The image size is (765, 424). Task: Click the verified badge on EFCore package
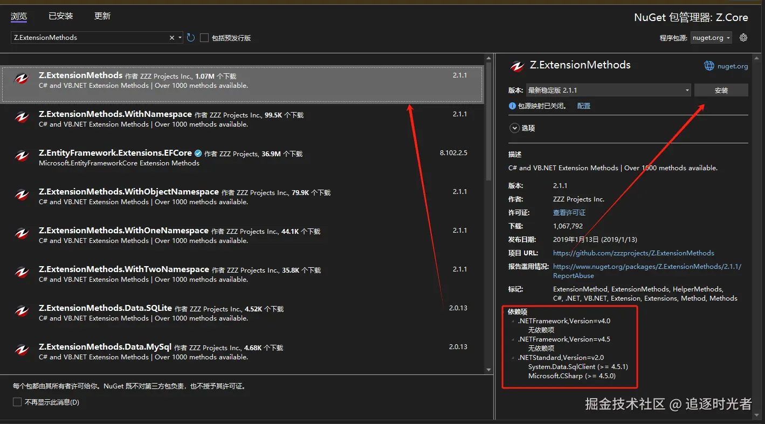coord(198,153)
